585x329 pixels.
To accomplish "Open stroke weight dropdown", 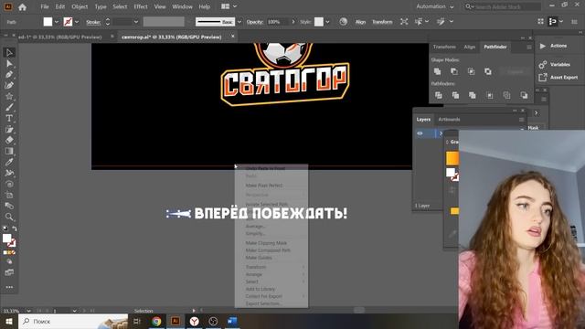I will pos(136,22).
